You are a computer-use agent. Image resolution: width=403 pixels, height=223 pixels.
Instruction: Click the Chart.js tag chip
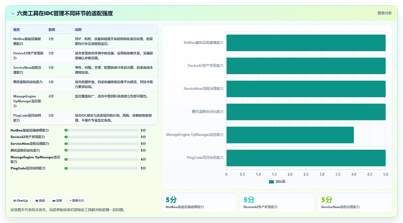pyautogui.click(x=21, y=201)
